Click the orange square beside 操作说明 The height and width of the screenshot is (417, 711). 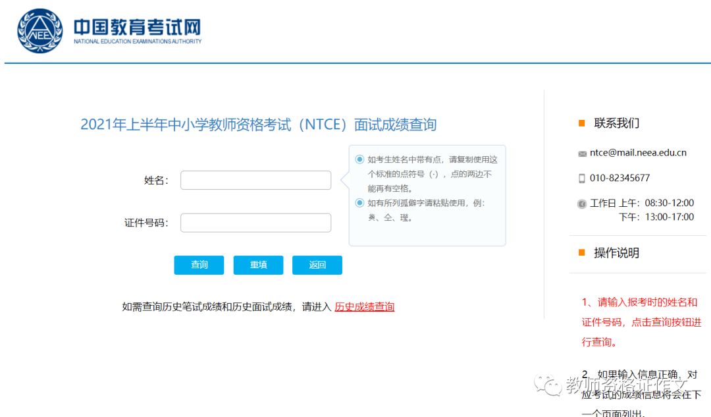click(x=582, y=253)
